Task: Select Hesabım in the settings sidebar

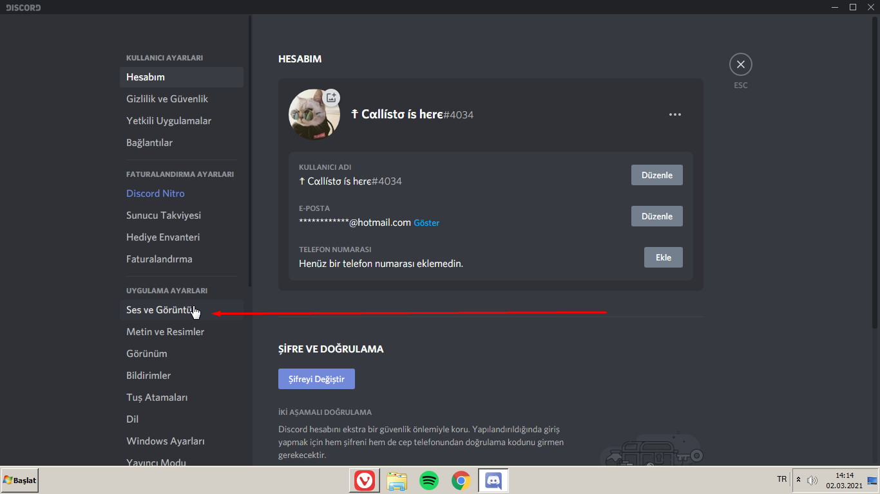Action: click(182, 77)
